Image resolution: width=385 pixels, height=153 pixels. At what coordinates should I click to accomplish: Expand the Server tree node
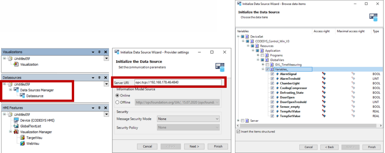pos(238,120)
